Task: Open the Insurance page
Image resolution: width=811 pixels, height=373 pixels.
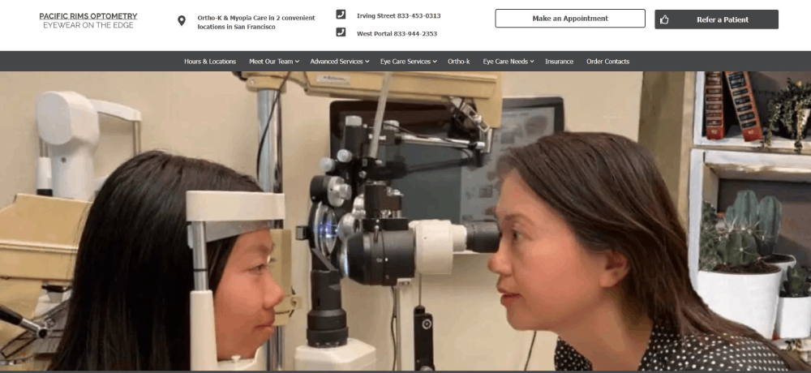Action: (559, 62)
